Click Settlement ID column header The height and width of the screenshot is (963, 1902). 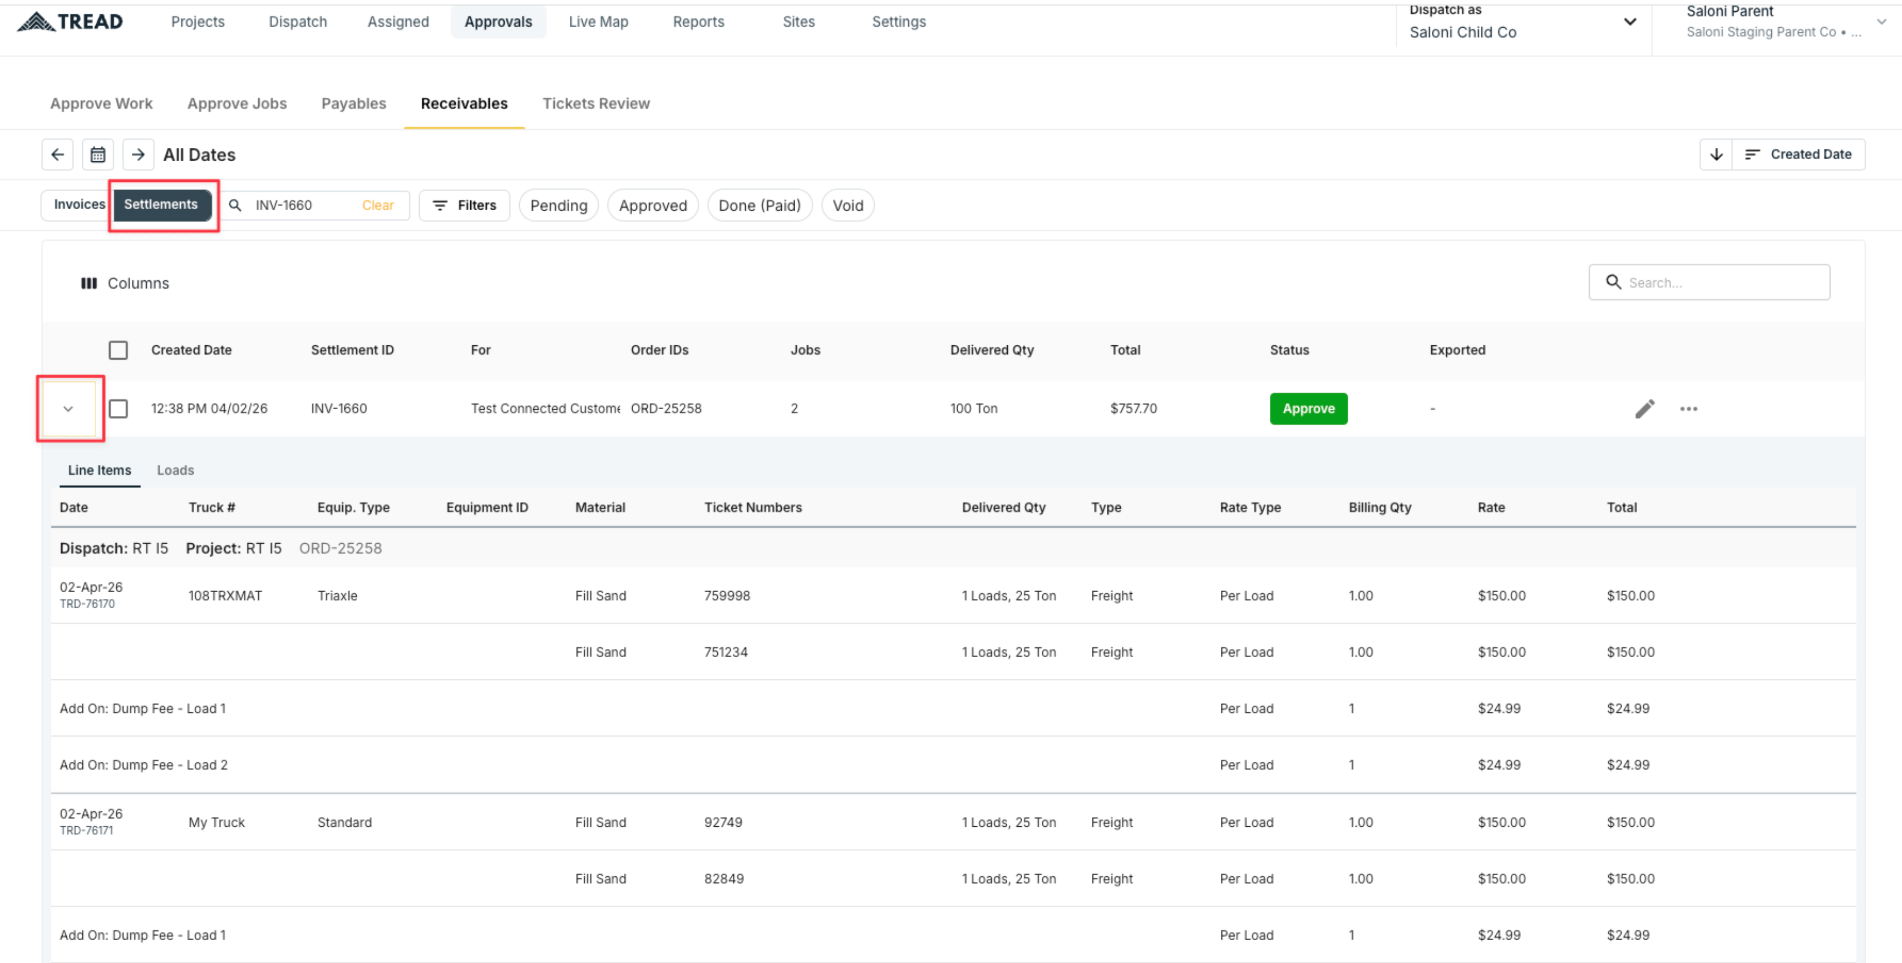[352, 350]
